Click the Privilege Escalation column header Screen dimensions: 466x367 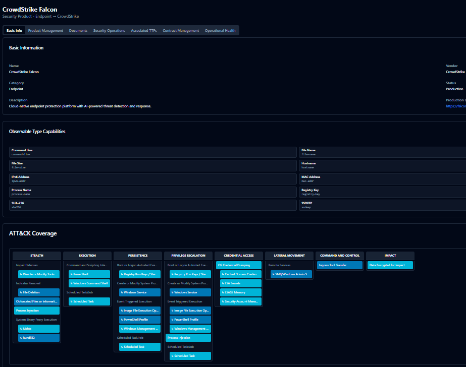coord(188,256)
